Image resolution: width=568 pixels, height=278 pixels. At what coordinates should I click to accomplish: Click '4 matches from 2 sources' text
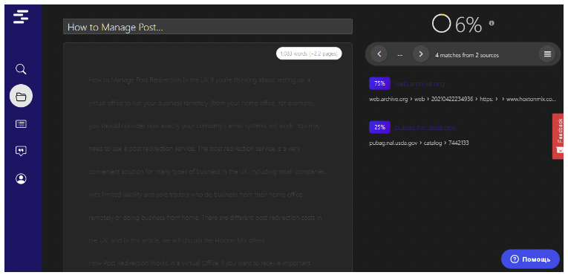pos(467,55)
